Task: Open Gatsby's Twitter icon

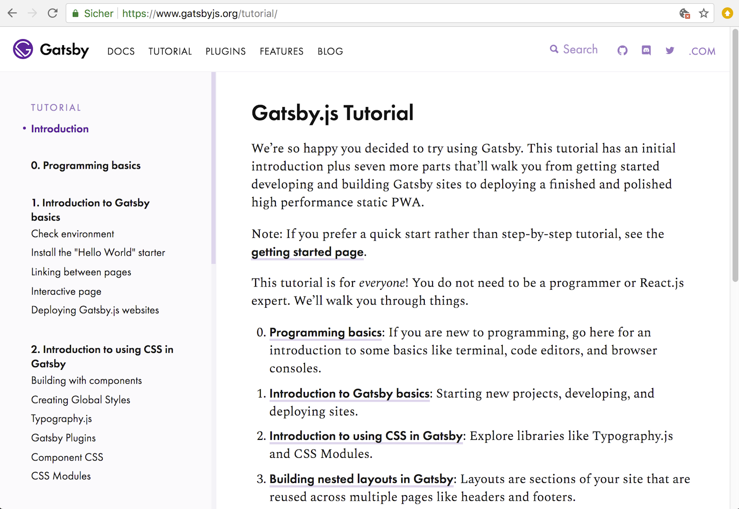Action: [x=670, y=51]
